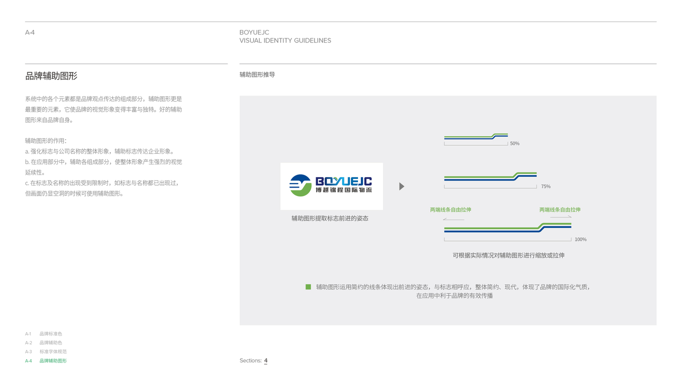Screen dimensions: 682x383
Task: Click the '博越锦程国际物流' logo text
Action: 343,190
